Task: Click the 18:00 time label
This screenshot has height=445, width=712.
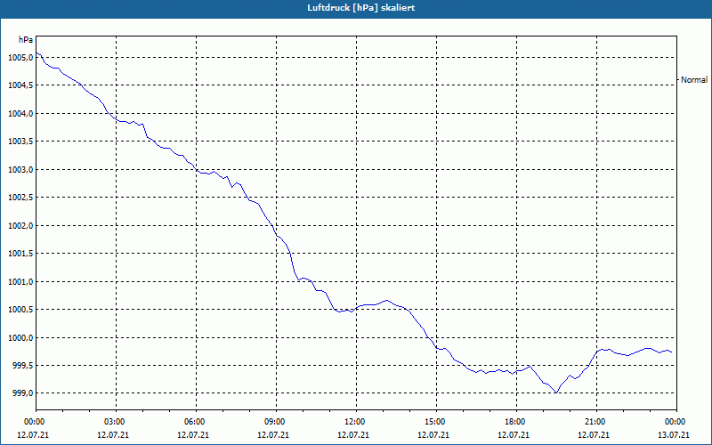Action: 514,422
